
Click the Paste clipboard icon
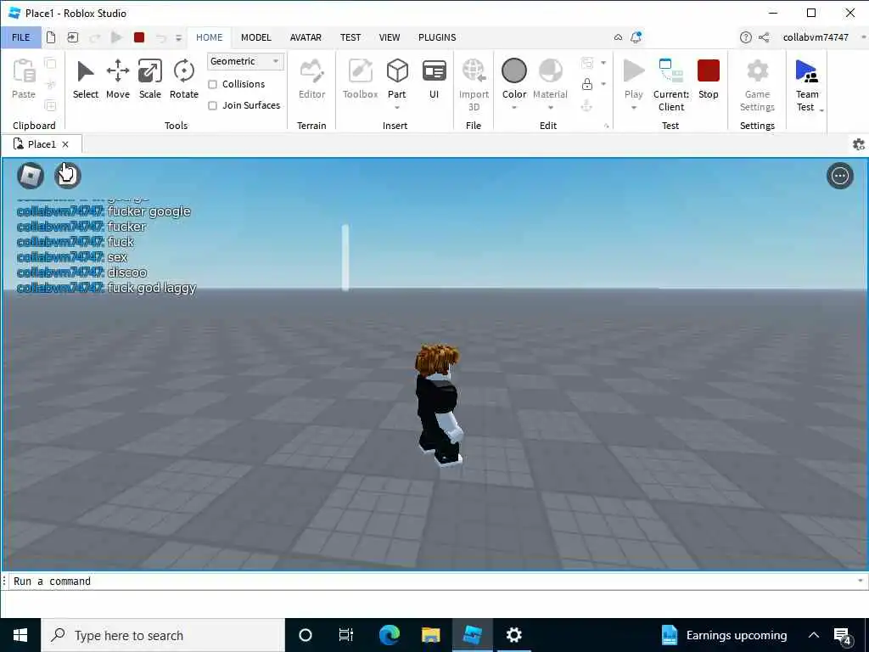click(24, 71)
